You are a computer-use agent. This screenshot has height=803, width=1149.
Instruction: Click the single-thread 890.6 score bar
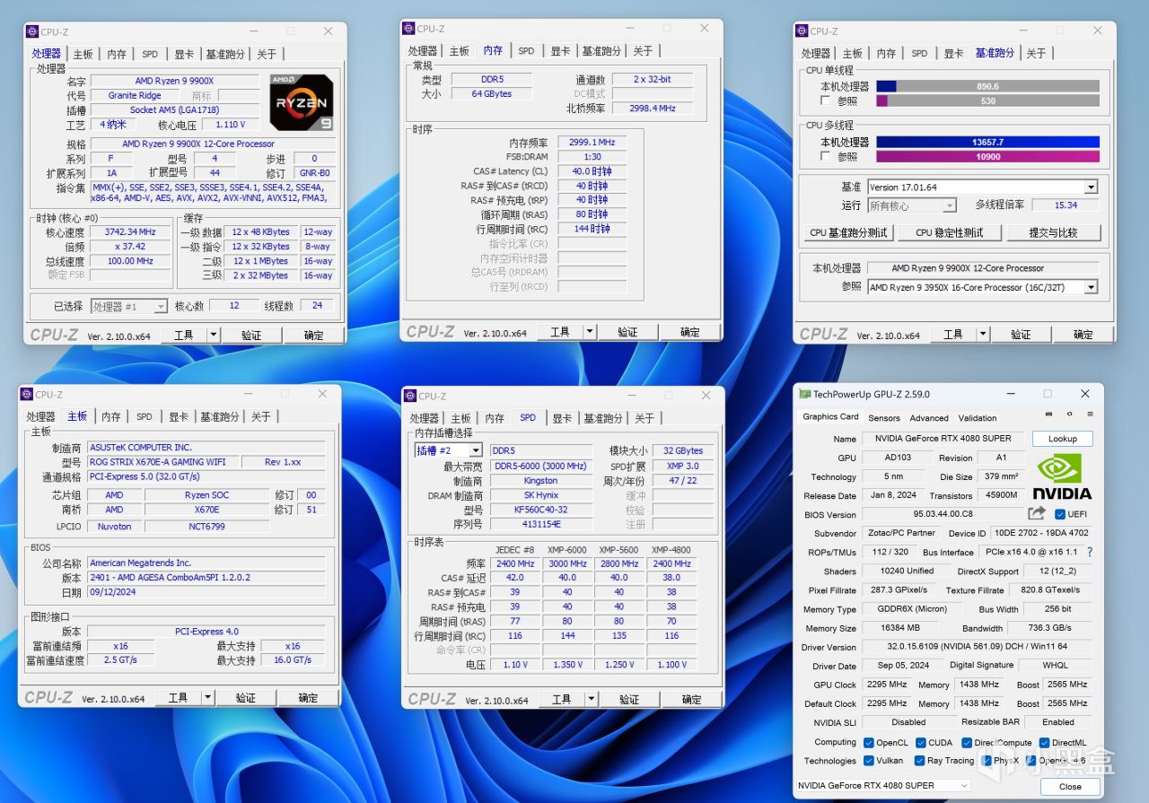click(x=987, y=86)
